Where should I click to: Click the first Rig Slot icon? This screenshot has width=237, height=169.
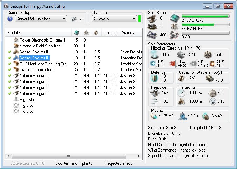pyautogui.click(x=16, y=105)
